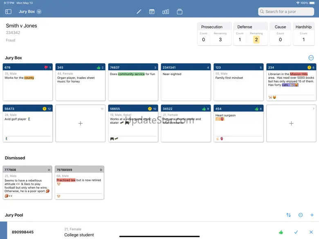This screenshot has height=239, width=319.
Task: Select the thumbs-up icon on juror 345
Action: (99, 67)
